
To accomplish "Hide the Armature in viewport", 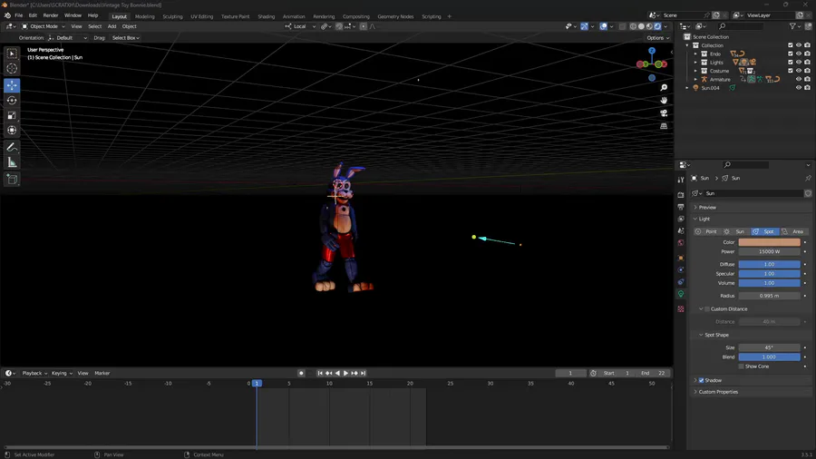I will pyautogui.click(x=798, y=79).
